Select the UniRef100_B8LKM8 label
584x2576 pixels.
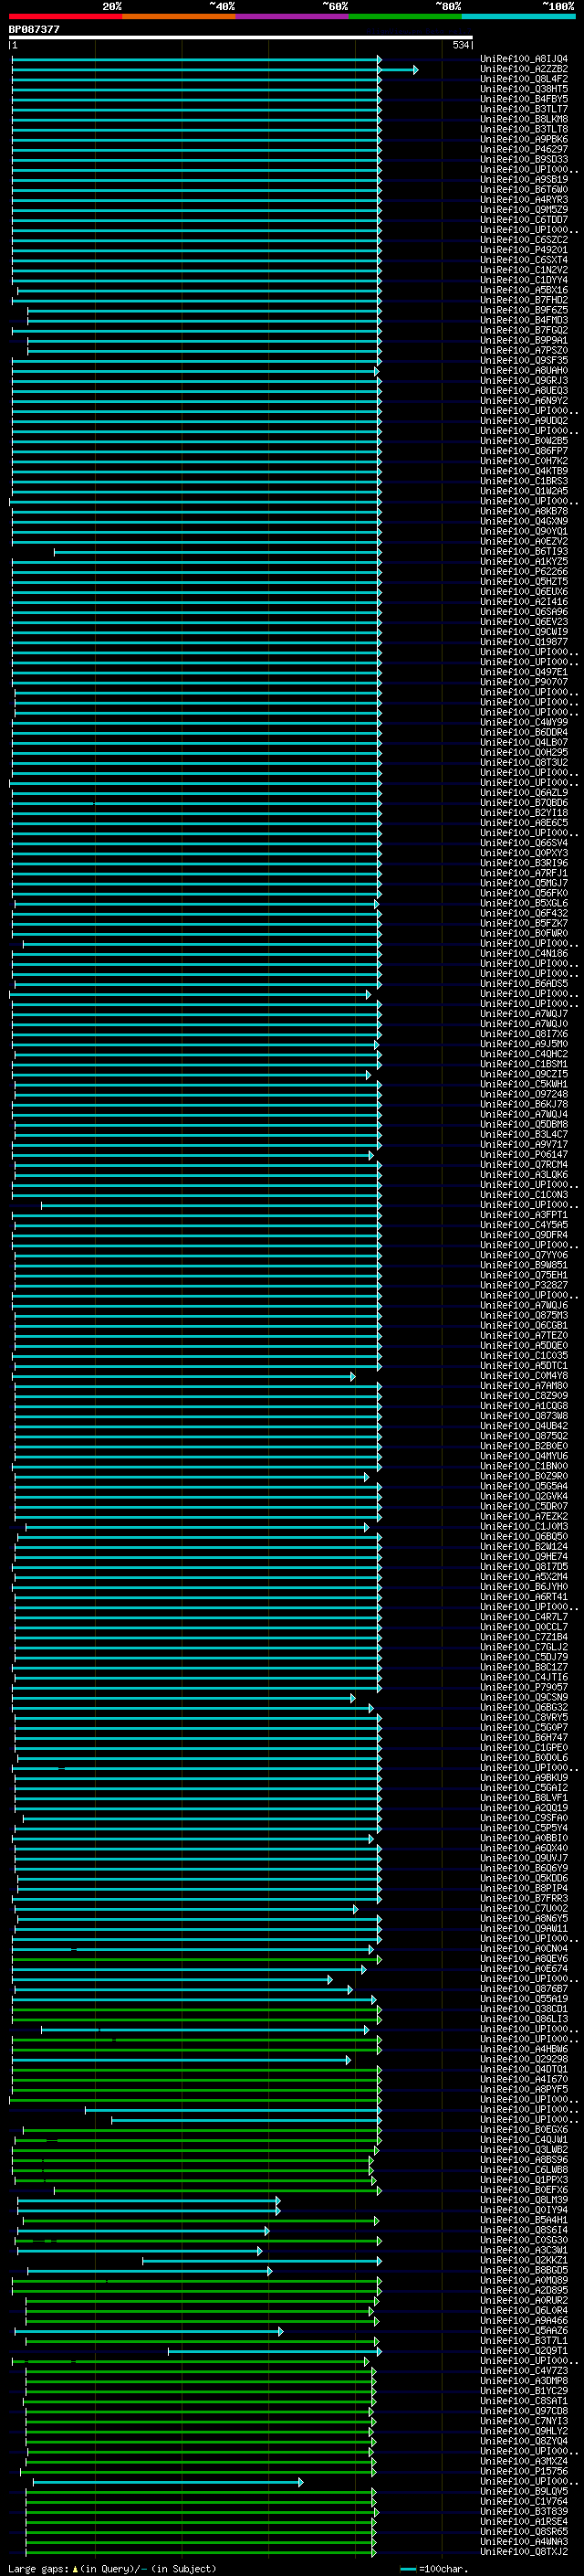tap(524, 120)
